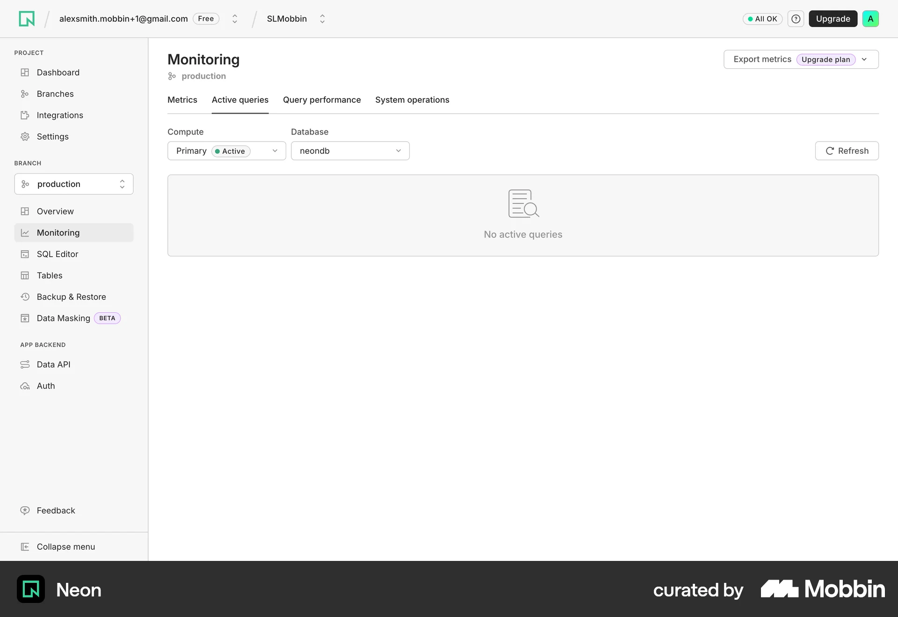Viewport: 898px width, 617px height.
Task: Click the Tables icon
Action: (x=25, y=275)
